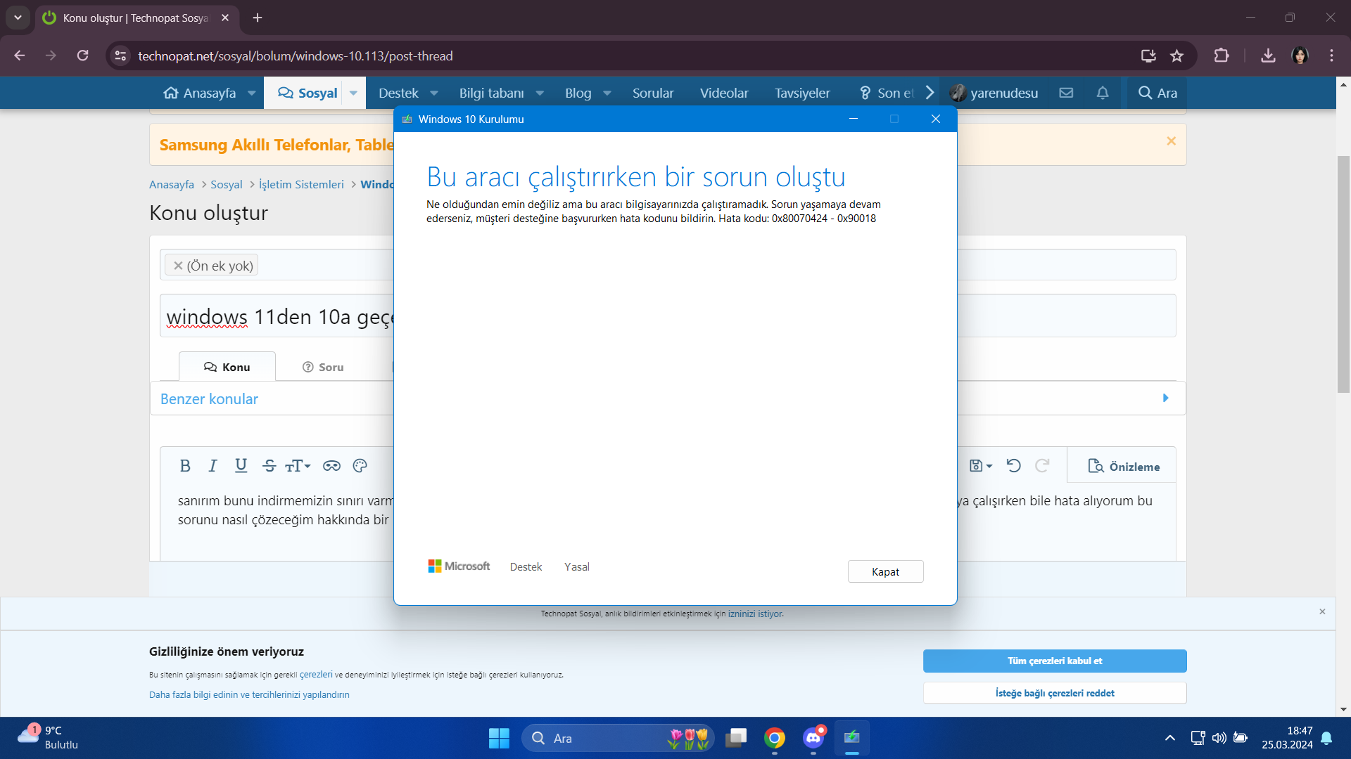
Task: Apply italic formatting in editor
Action: (x=213, y=466)
